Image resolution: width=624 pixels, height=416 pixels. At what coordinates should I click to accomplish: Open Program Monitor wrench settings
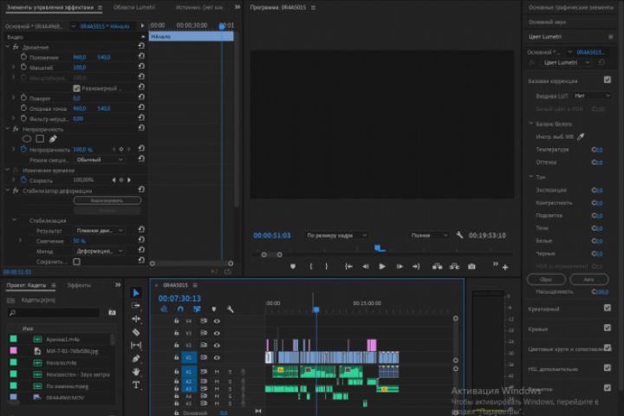coord(459,235)
